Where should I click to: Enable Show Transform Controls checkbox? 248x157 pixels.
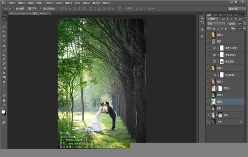(x=41, y=9)
